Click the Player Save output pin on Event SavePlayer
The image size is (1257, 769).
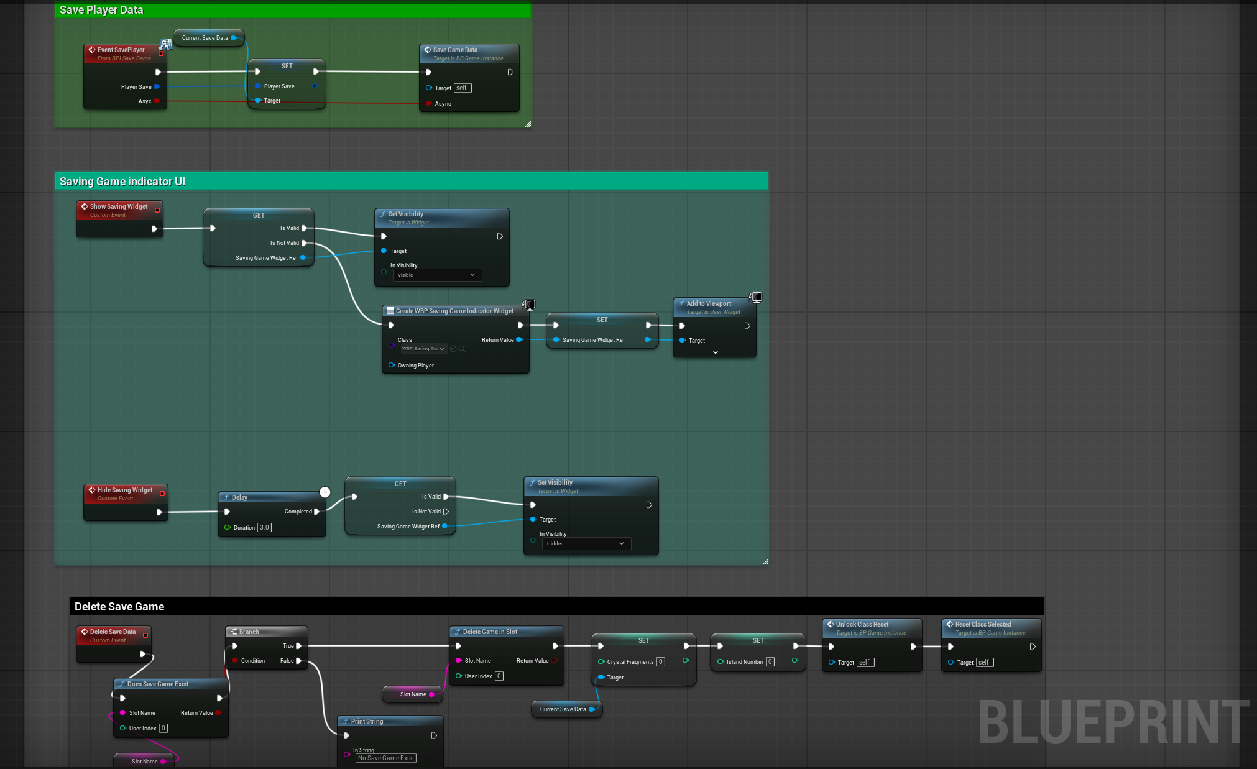(157, 87)
